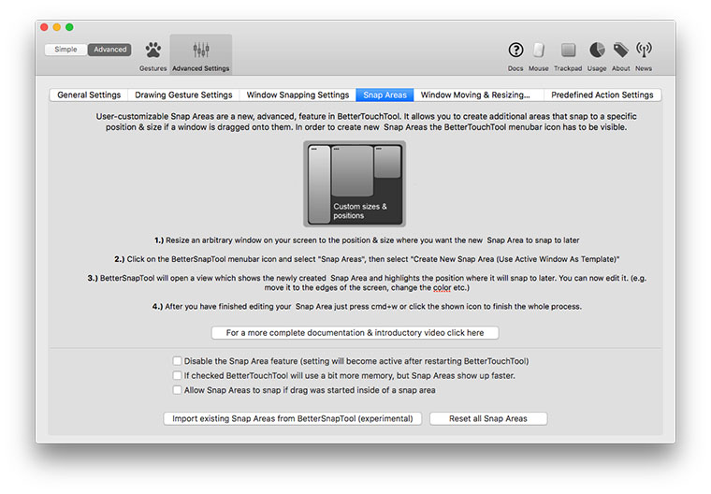Switch to Advanced mode
The height and width of the screenshot is (494, 711).
point(109,50)
